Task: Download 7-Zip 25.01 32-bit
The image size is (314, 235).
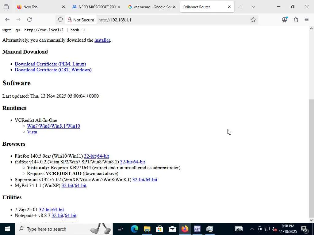Action: 45,210
